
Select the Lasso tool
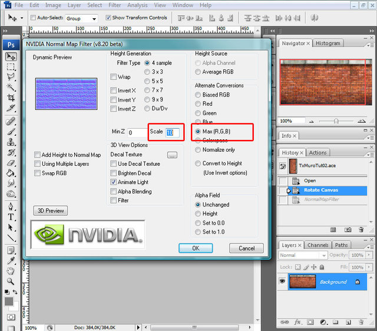[x=11, y=76]
